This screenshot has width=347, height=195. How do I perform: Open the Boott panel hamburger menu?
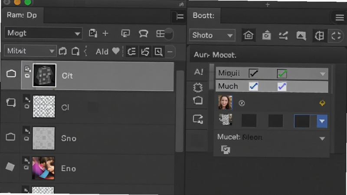340,17
